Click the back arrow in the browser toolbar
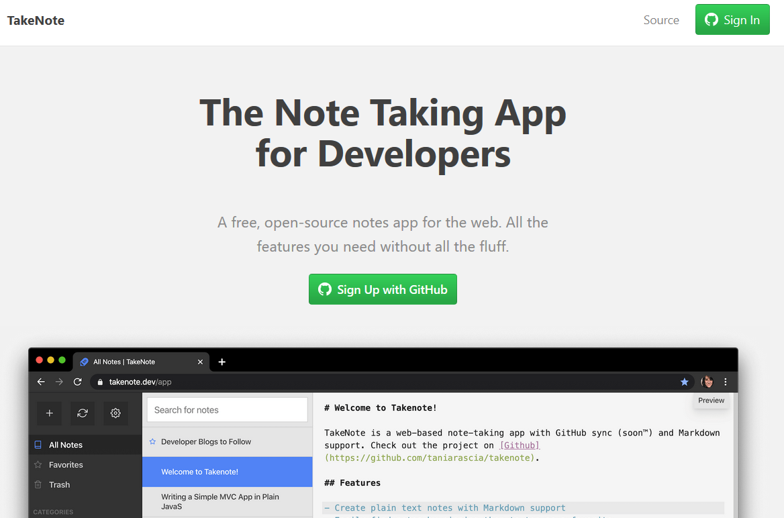Screen dimensions: 784x518 (x=40, y=381)
